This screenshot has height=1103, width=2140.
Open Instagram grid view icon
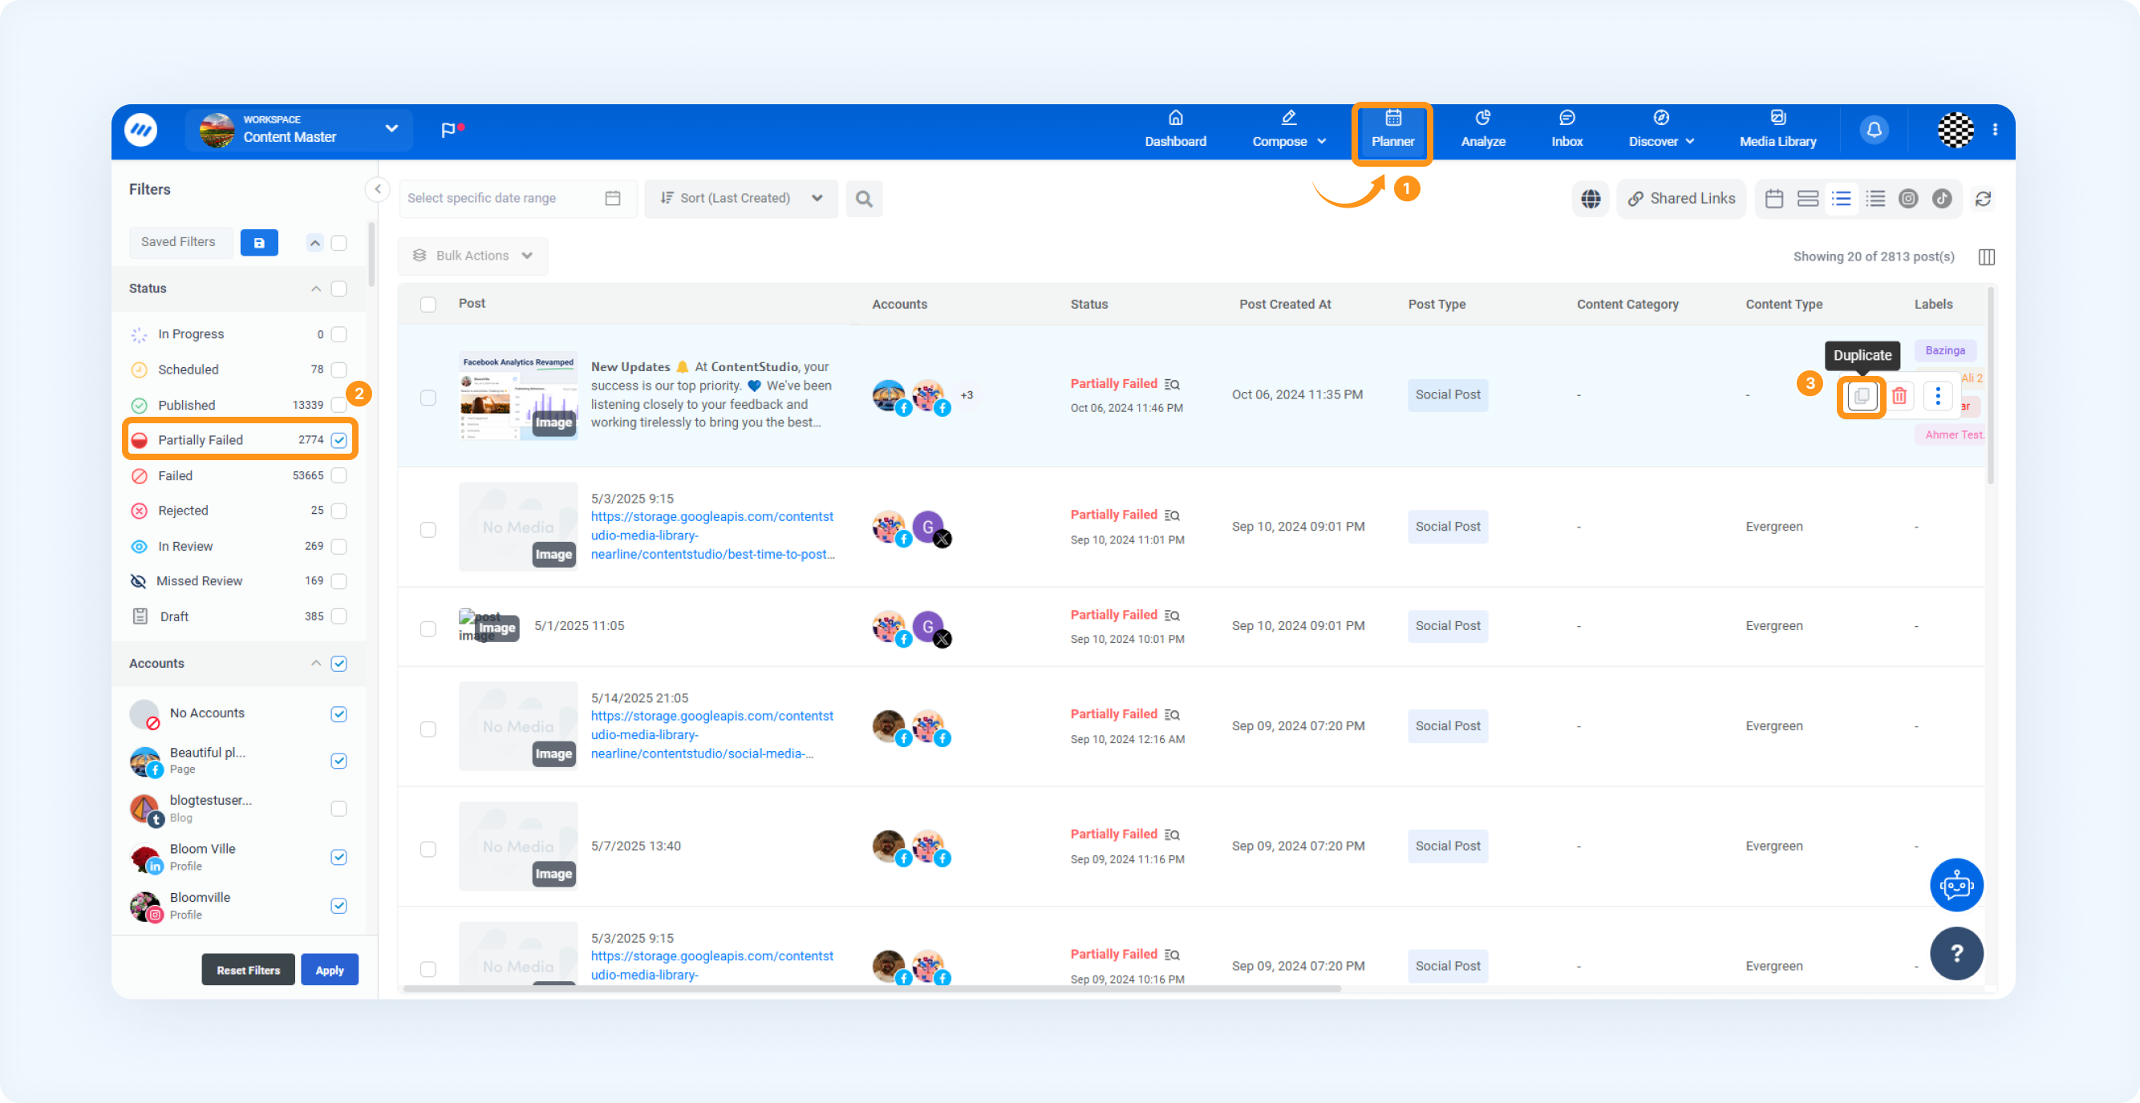[1908, 198]
